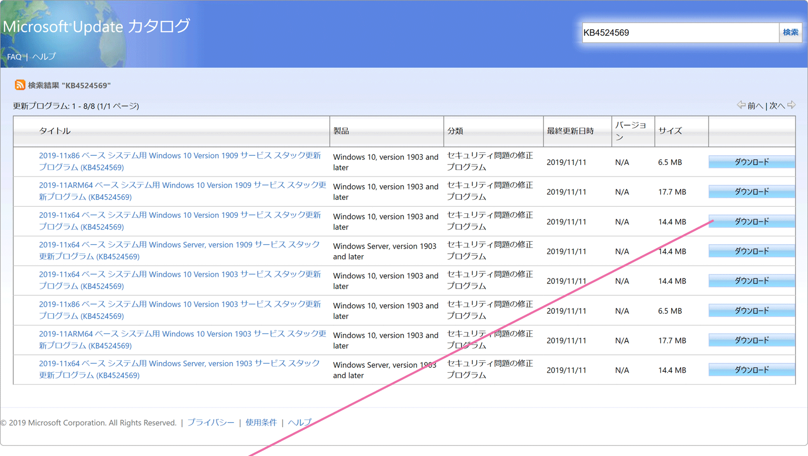
Task: Click the RSS feed icon beside search results
Action: coord(20,85)
